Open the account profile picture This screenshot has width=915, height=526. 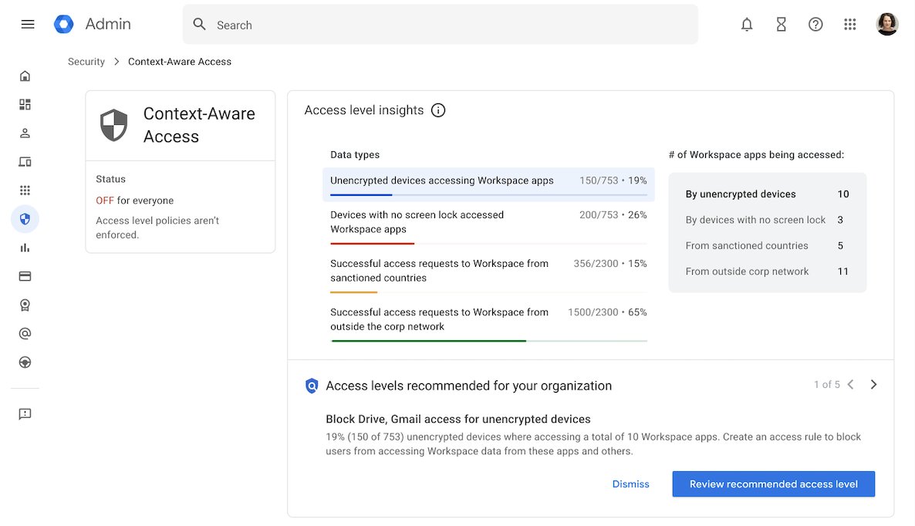pyautogui.click(x=887, y=24)
